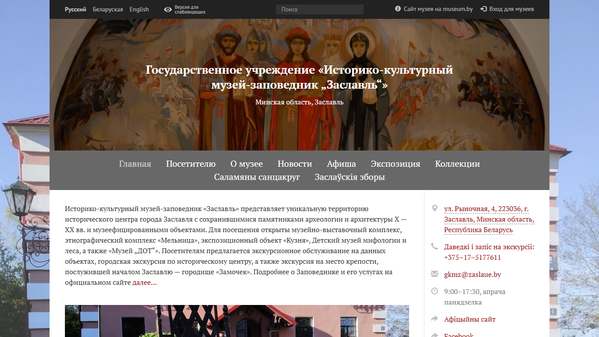Image resolution: width=599 pixels, height=337 pixels.
Task: Click the Минская область, Заславль subtitle
Action: (x=299, y=102)
